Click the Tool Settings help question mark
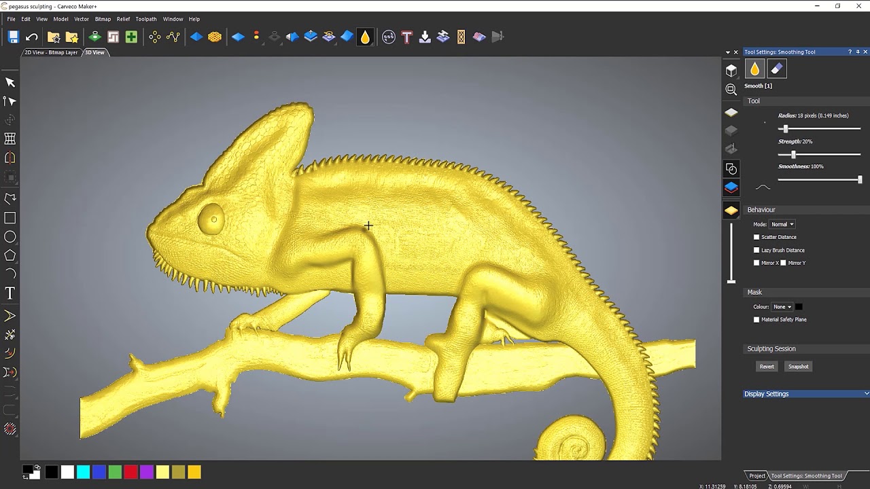This screenshot has height=489, width=870. (850, 52)
